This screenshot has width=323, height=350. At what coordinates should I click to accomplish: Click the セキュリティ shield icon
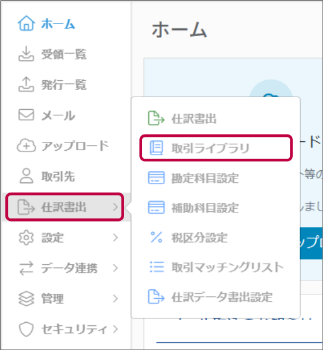click(27, 329)
